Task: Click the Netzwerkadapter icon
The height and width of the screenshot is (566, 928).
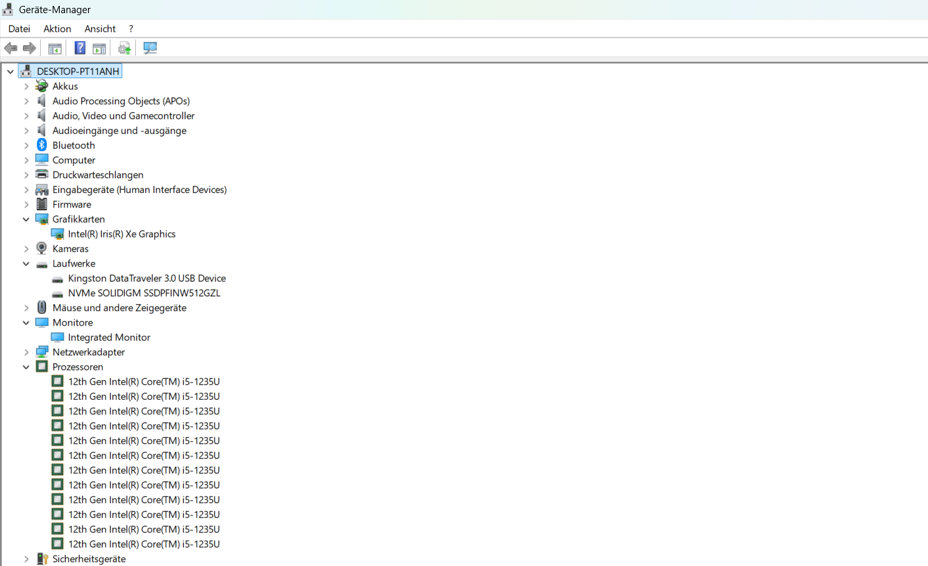Action: coord(42,352)
